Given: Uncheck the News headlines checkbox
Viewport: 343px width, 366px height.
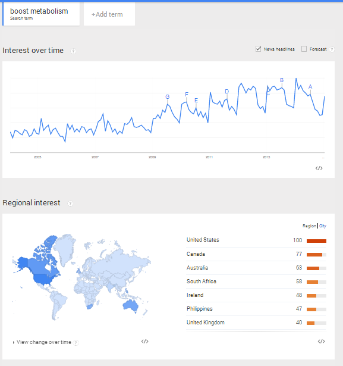Looking at the screenshot, I should point(258,49).
